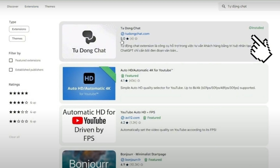
Task: Select the Extensions type filter button
Action: coord(19,29)
